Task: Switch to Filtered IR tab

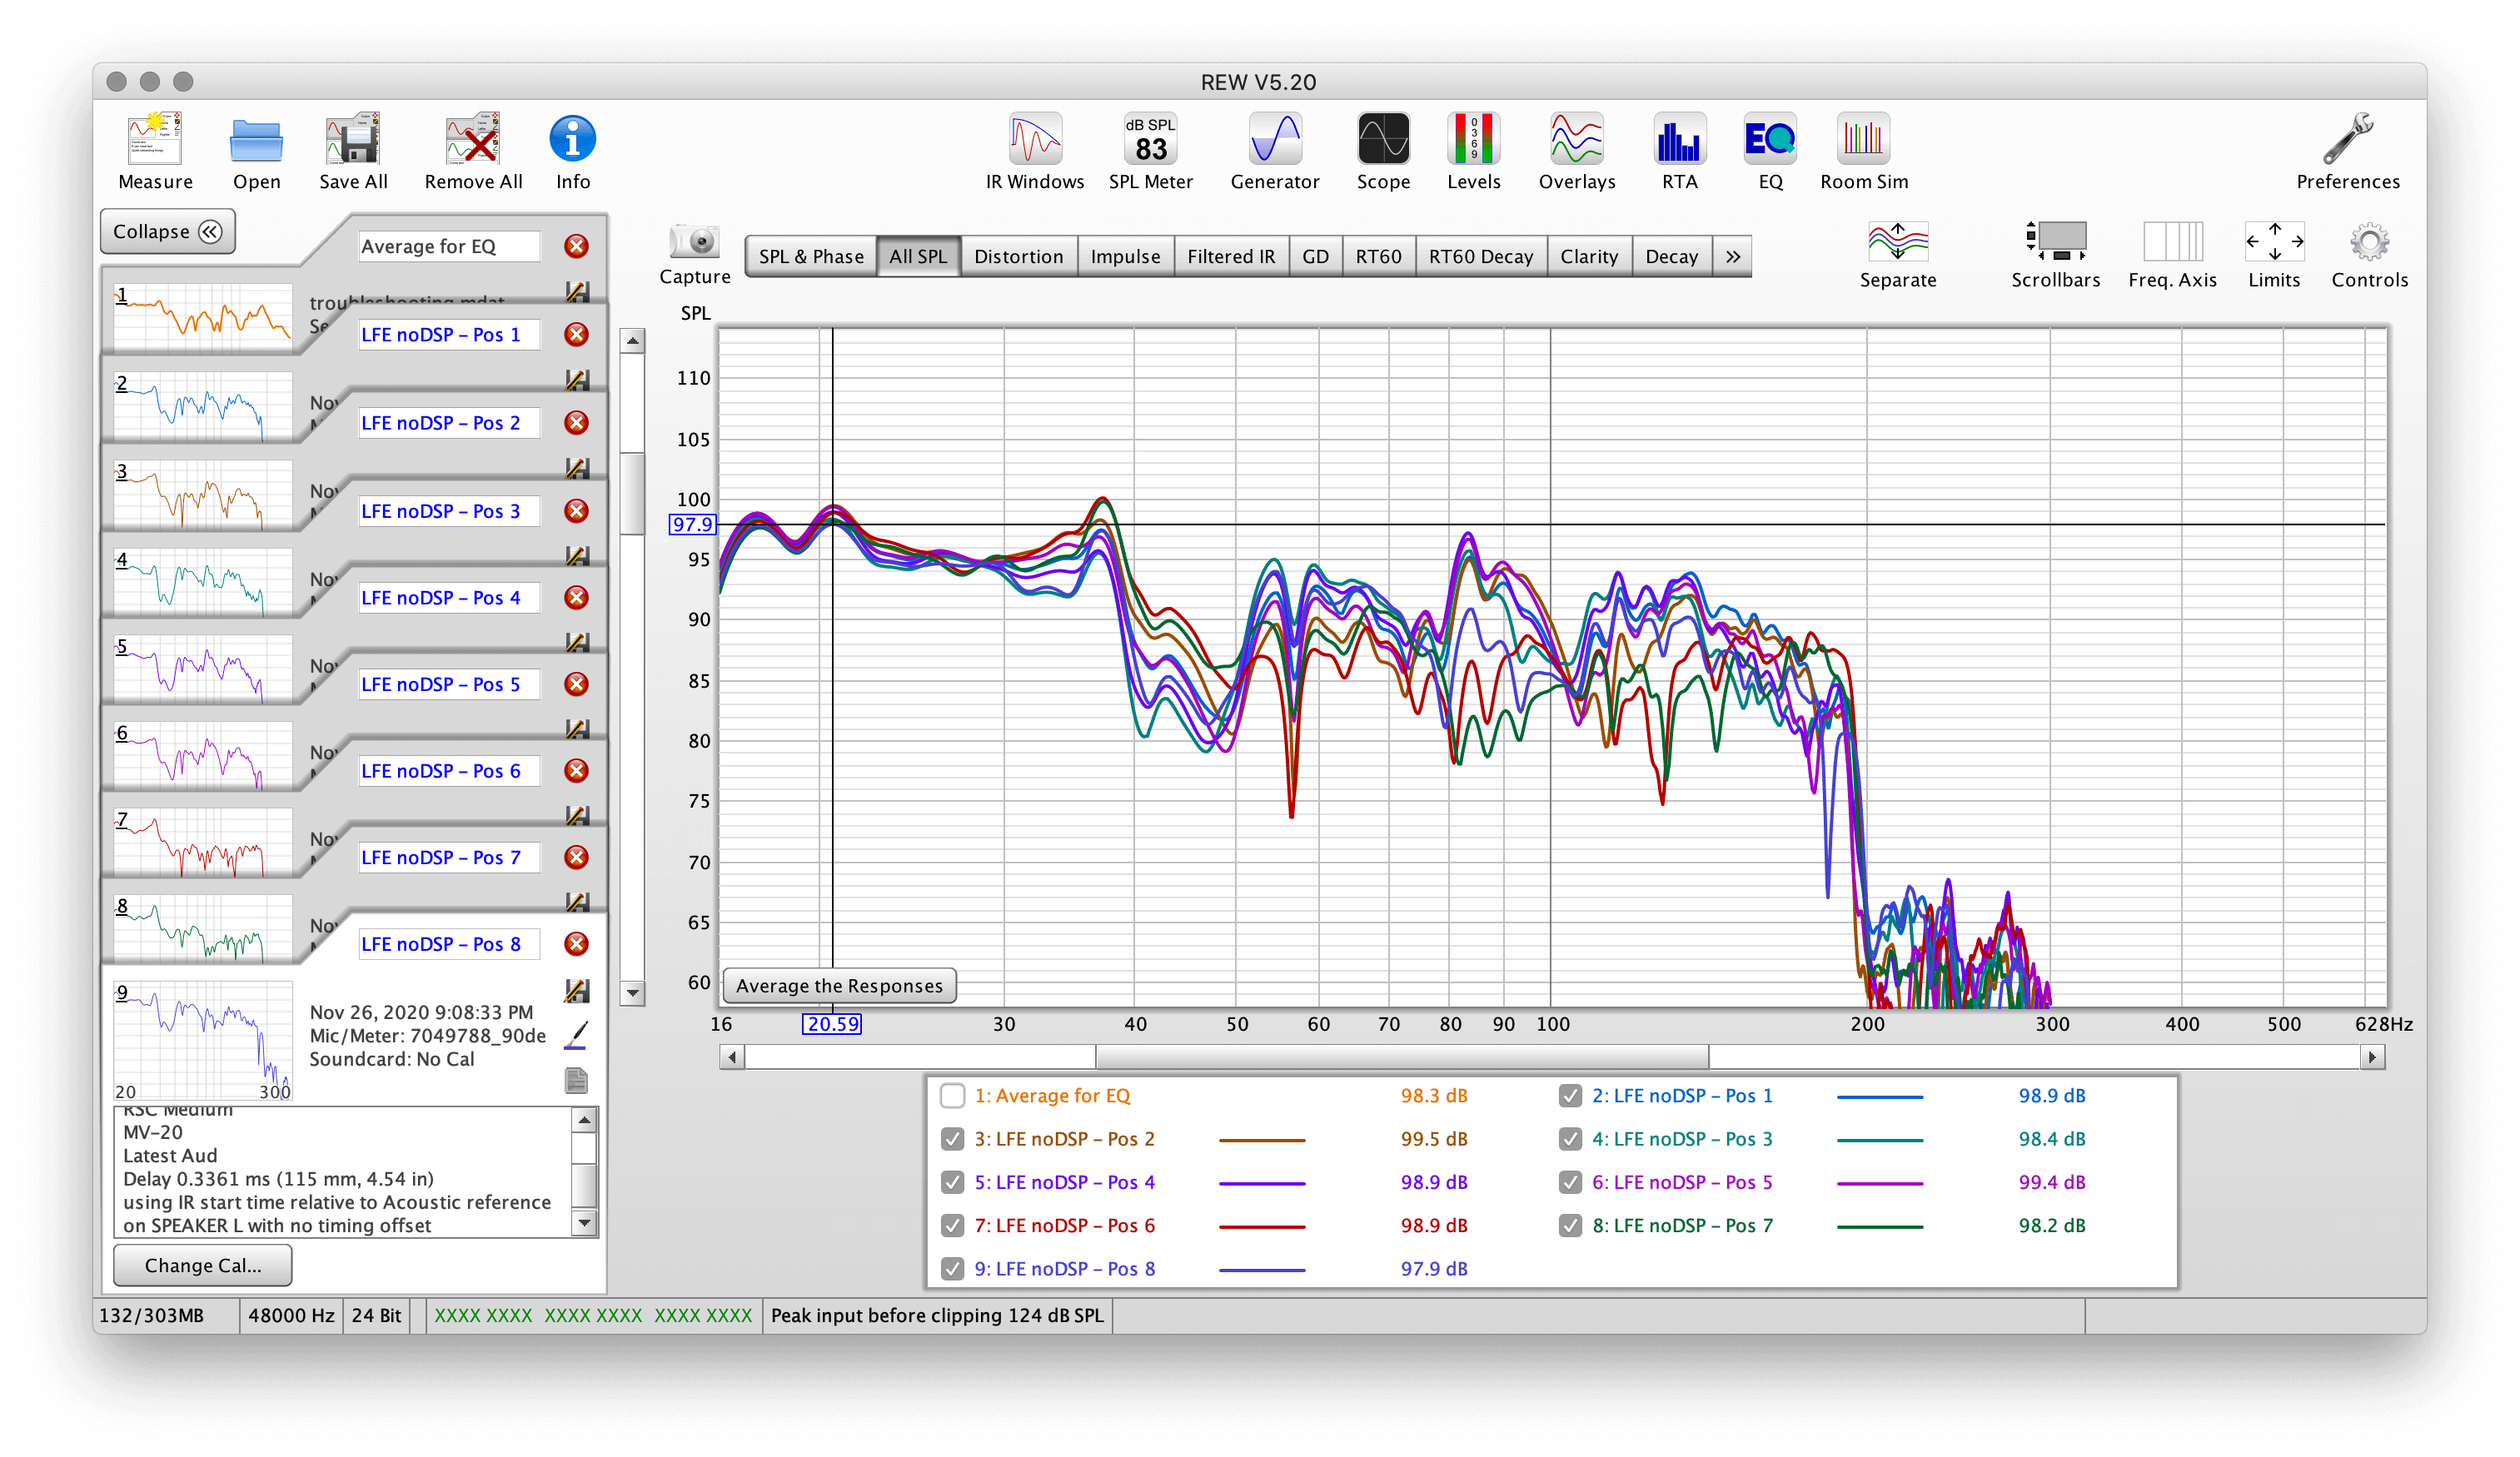Action: pos(1231,257)
